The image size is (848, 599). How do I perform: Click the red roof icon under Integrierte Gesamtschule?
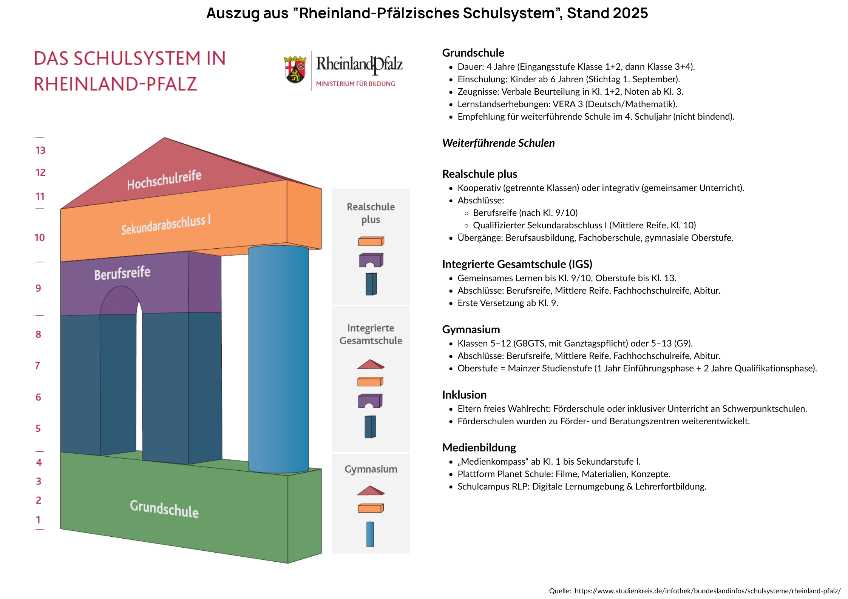(371, 364)
